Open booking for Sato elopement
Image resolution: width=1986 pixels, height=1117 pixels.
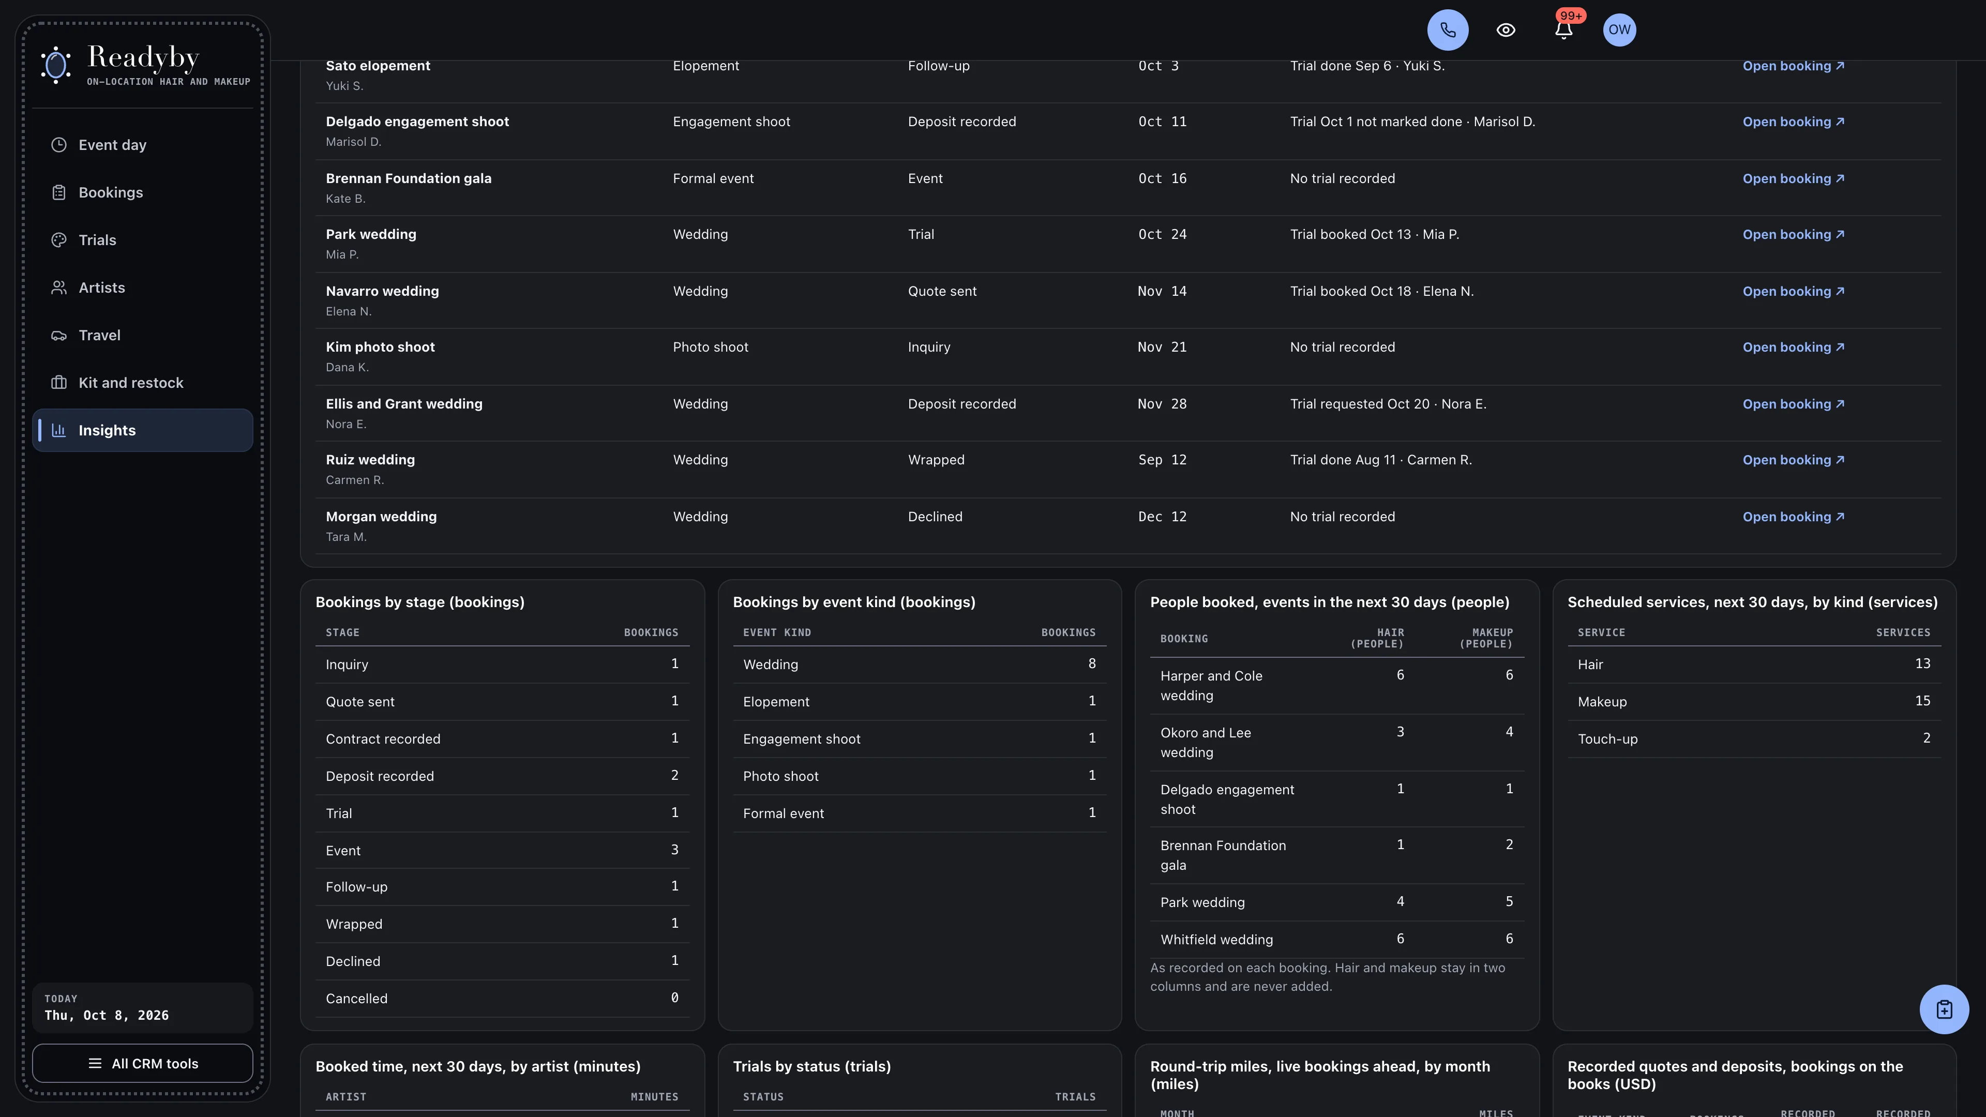[1793, 66]
